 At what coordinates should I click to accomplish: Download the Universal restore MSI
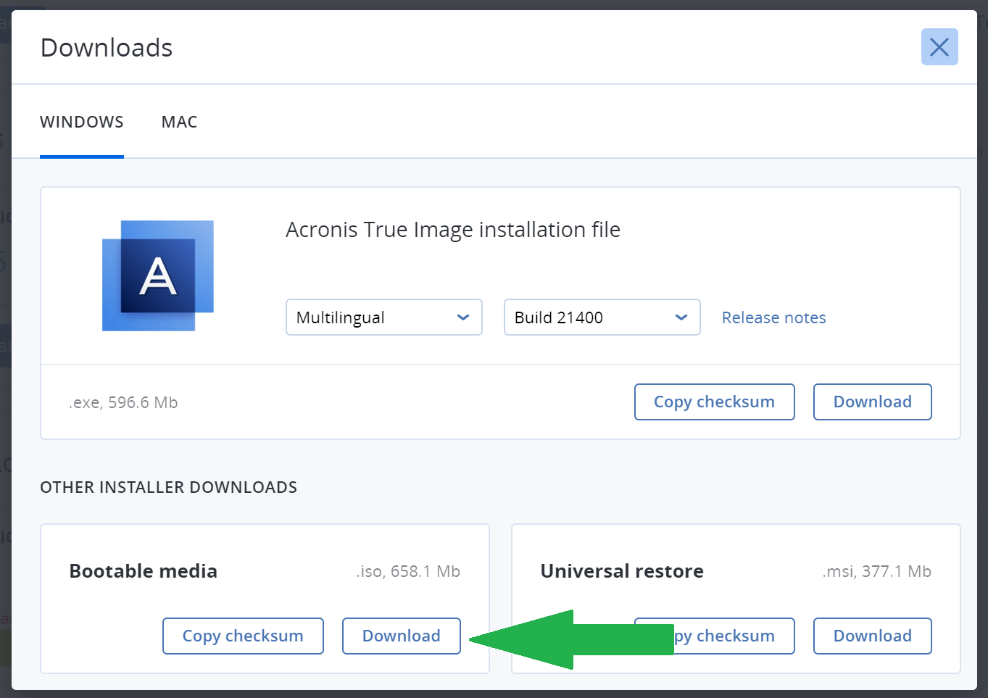click(872, 636)
